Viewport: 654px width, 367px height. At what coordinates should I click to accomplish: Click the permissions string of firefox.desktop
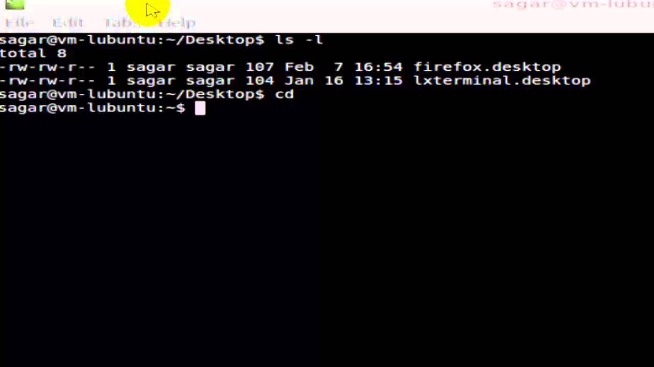pyautogui.click(x=47, y=67)
